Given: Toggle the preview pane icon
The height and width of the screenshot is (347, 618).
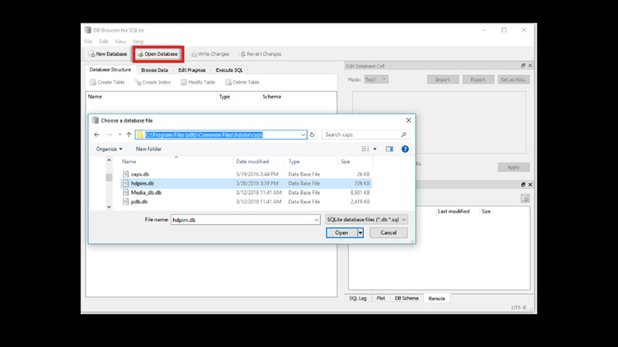Looking at the screenshot, I should pos(389,149).
